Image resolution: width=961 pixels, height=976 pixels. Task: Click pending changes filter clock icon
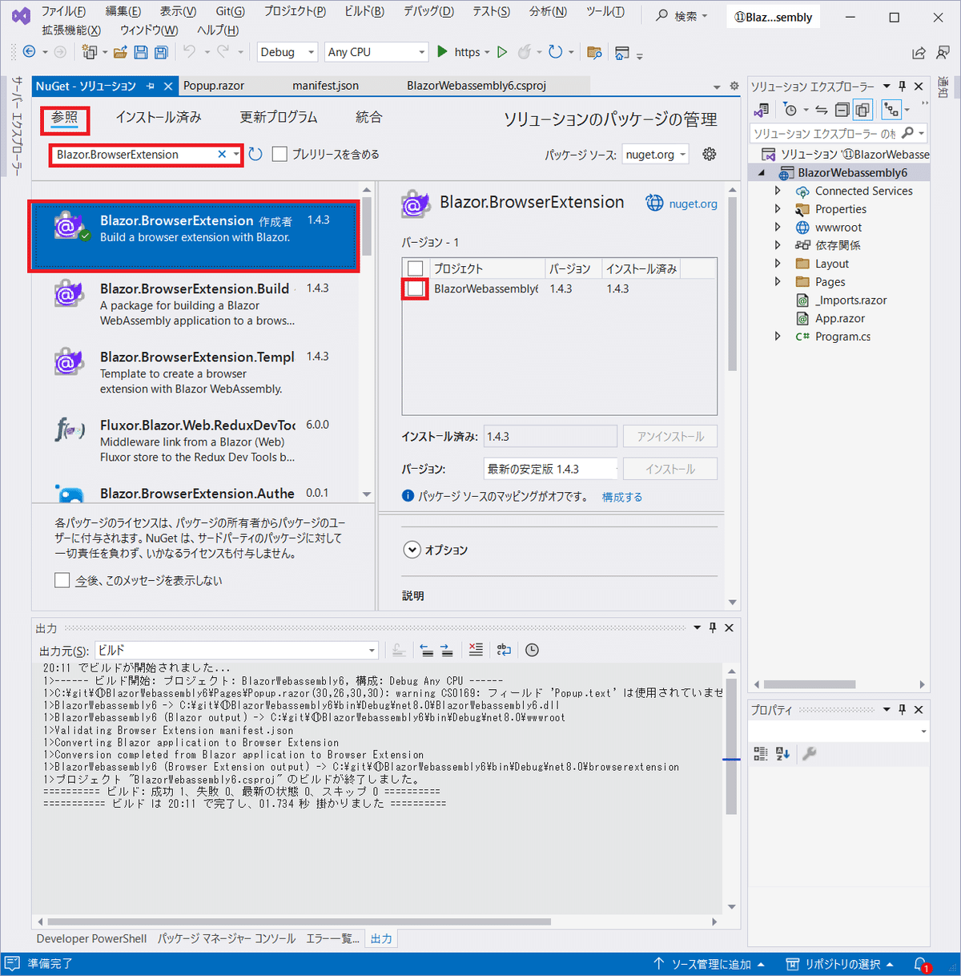[x=791, y=110]
